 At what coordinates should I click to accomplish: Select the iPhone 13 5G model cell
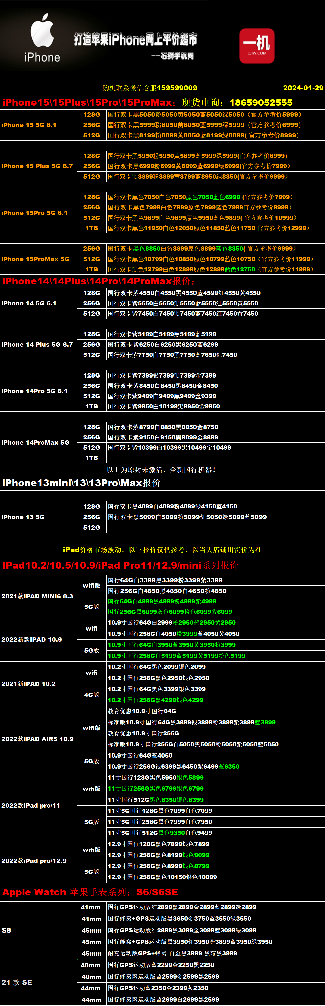coord(39,517)
